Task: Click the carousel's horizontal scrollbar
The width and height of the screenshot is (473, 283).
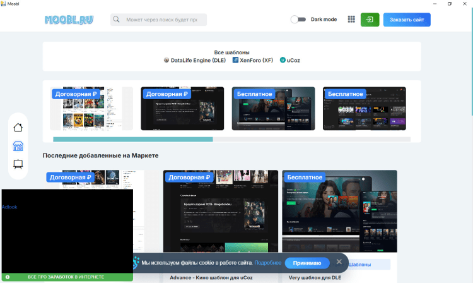Action: (x=132, y=139)
